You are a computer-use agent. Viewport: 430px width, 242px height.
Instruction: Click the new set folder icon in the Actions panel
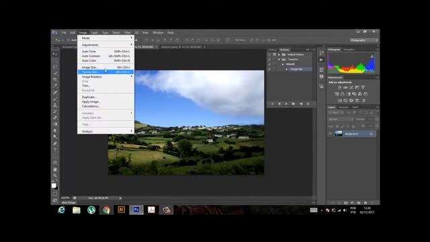[x=293, y=104]
